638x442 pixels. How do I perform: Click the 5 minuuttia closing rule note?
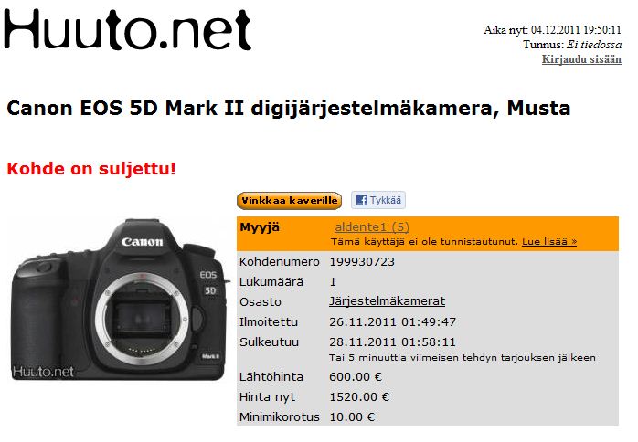pyautogui.click(x=463, y=358)
